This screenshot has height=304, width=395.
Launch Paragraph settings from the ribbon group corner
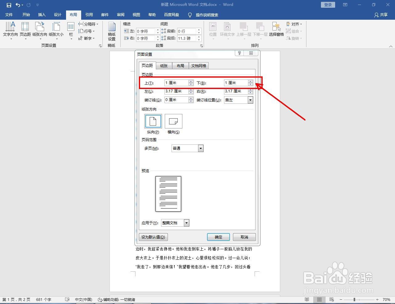[202, 46]
